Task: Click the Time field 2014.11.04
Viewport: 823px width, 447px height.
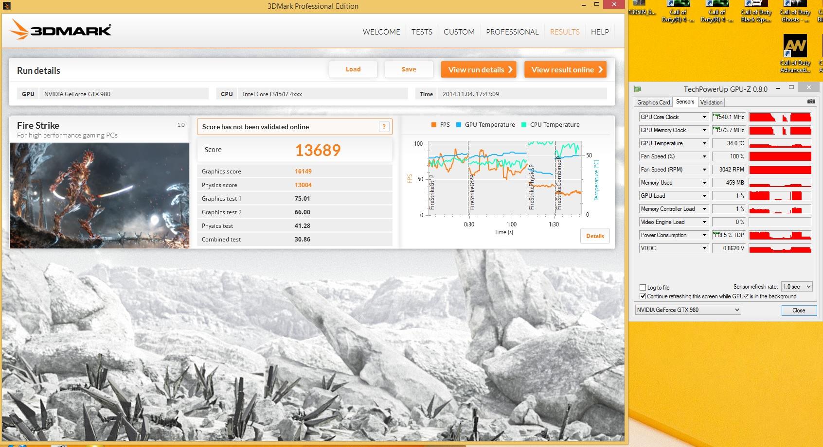Action: point(522,94)
